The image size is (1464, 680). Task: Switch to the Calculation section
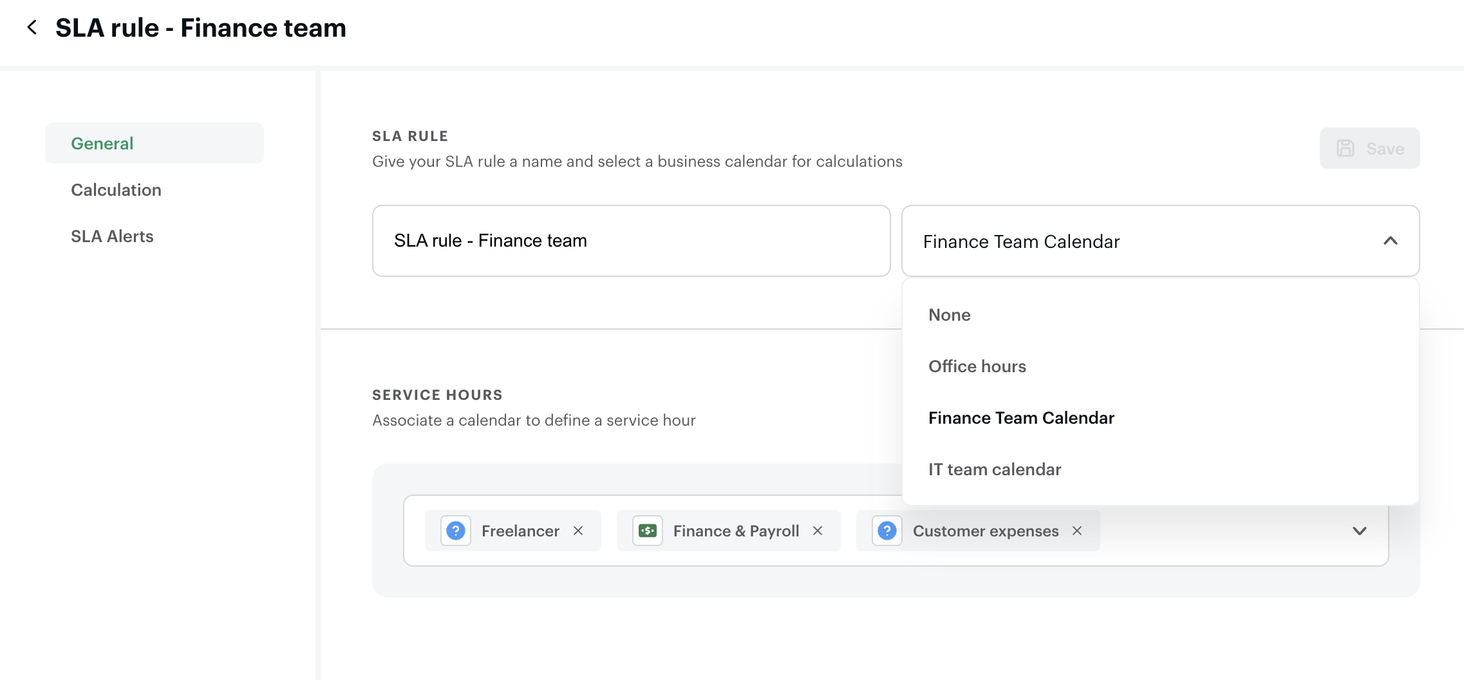117,190
